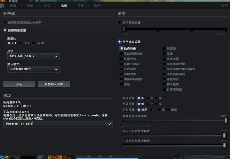The width and height of the screenshot is (230, 159).
Task: Set 阴影质量 to 关闭
Action: 139,109
